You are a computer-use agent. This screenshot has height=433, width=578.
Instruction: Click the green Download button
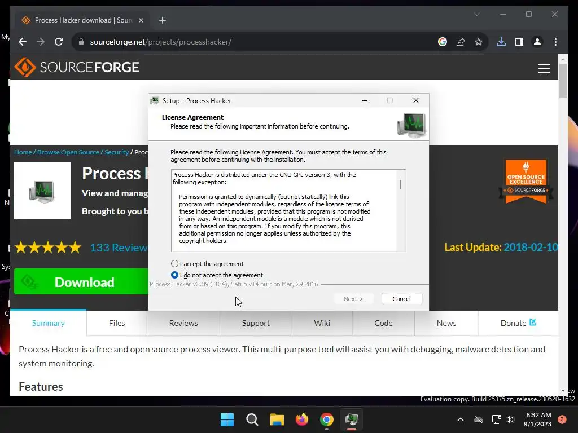pos(81,282)
